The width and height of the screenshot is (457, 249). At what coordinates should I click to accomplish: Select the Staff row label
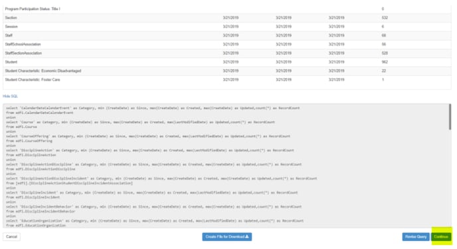[9, 36]
